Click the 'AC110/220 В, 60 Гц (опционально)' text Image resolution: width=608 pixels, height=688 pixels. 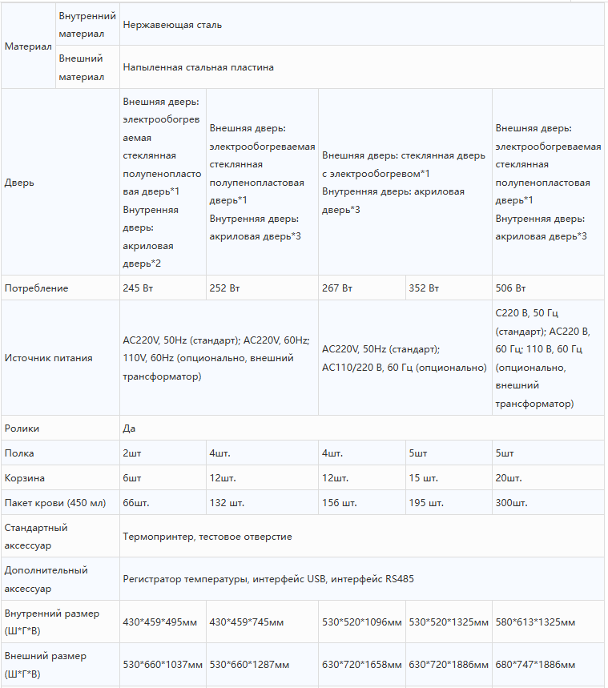coord(405,368)
